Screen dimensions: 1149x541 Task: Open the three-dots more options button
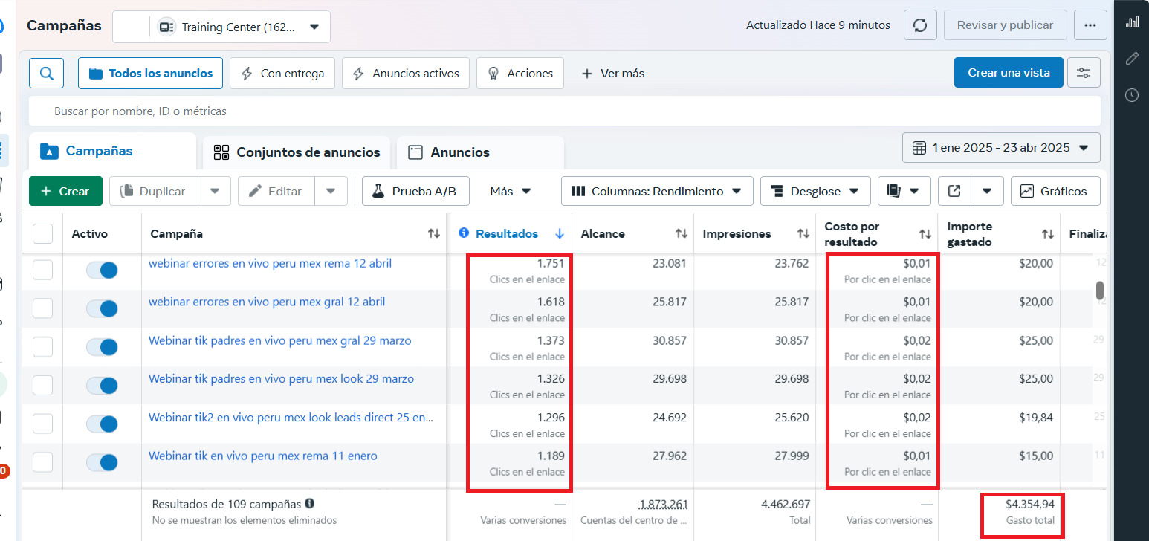(1090, 25)
